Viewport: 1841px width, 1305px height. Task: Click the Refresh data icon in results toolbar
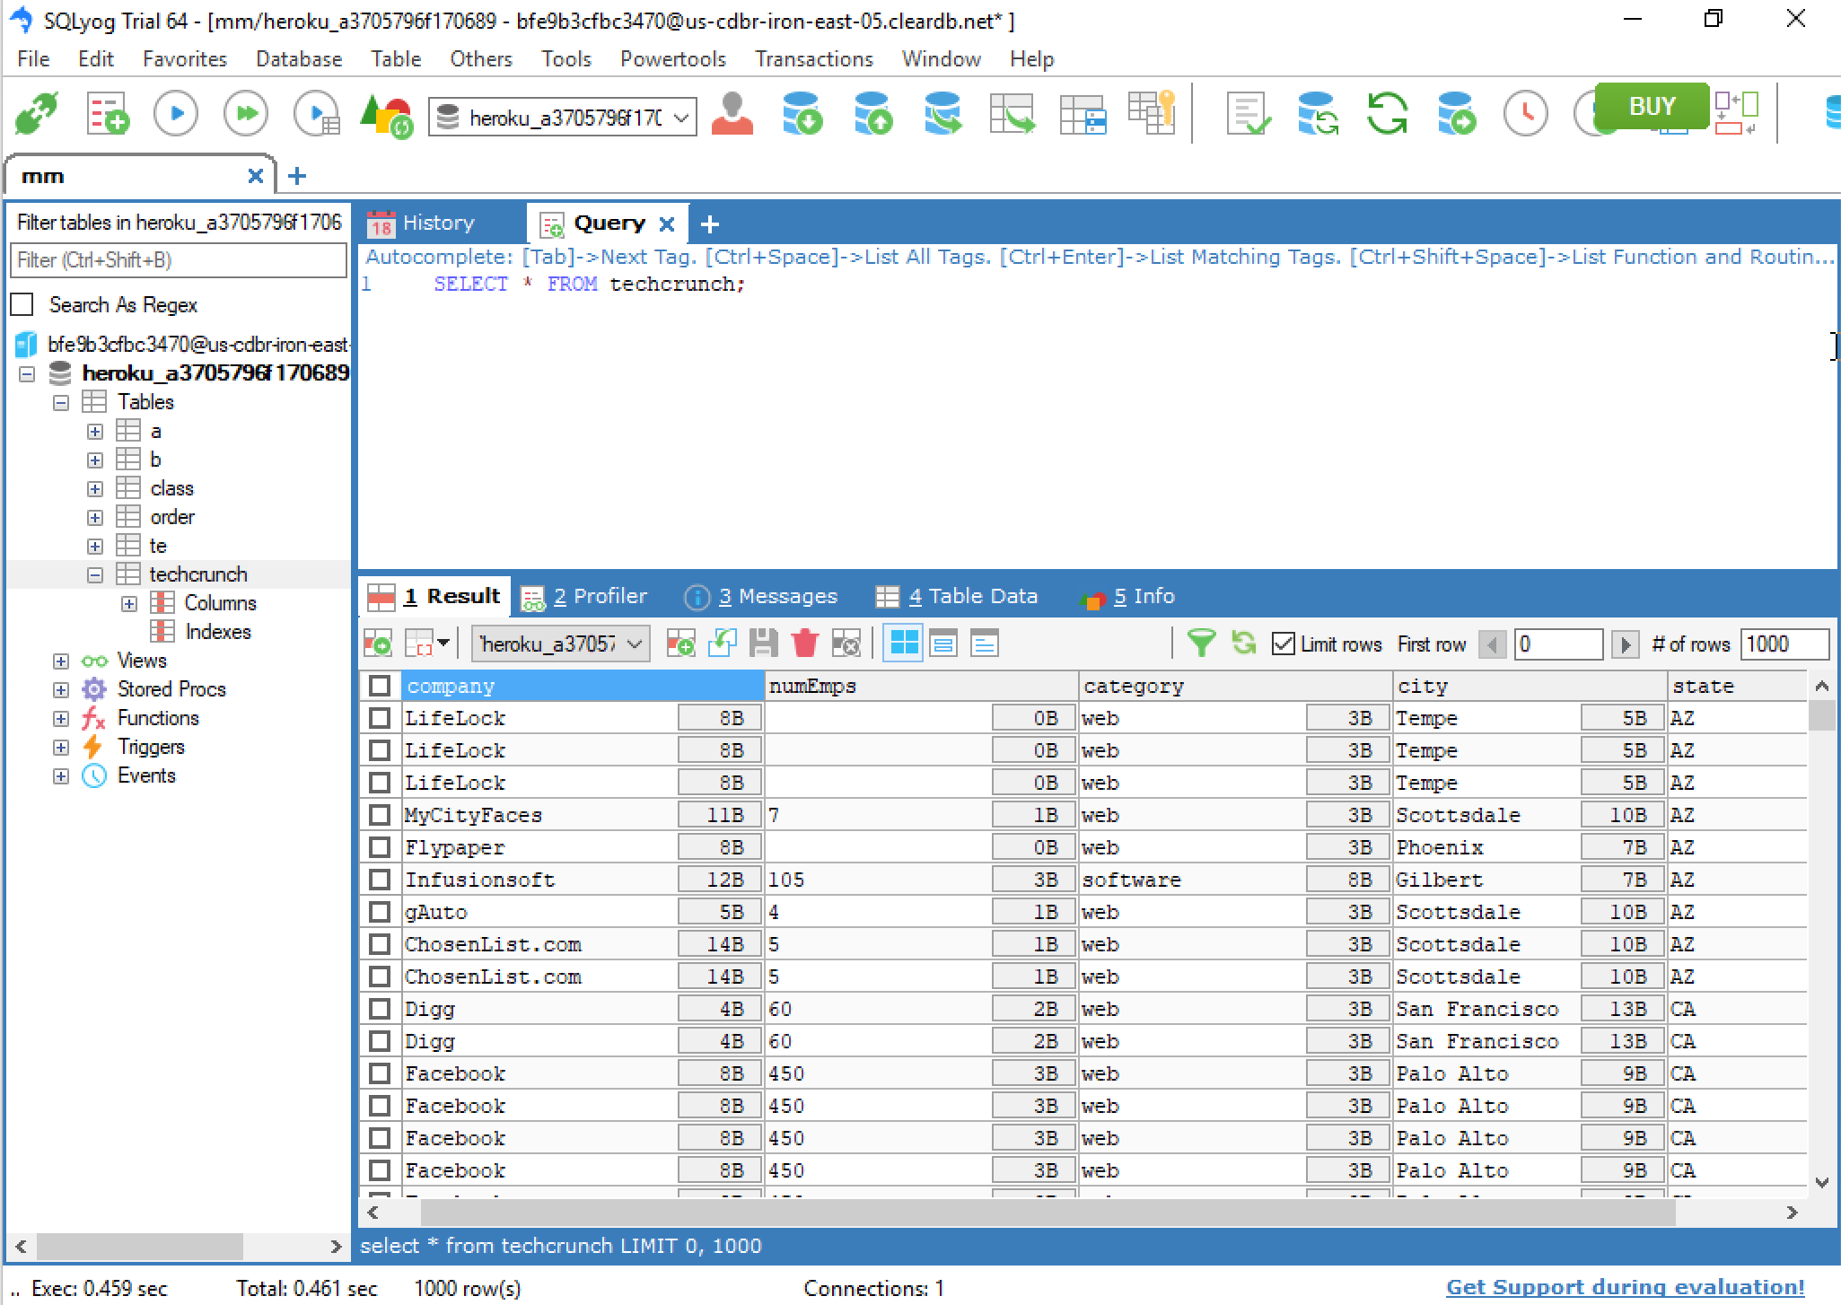1241,643
